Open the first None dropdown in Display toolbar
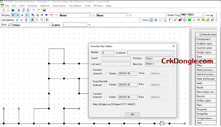221x127 pixels. tap(89, 15)
